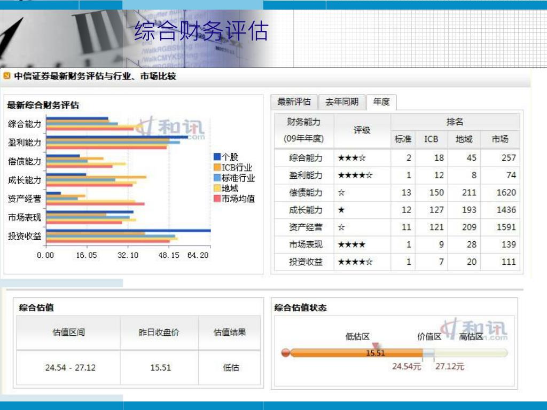Click the yellow 地域 legend swatch
547x410 pixels.
(x=217, y=188)
